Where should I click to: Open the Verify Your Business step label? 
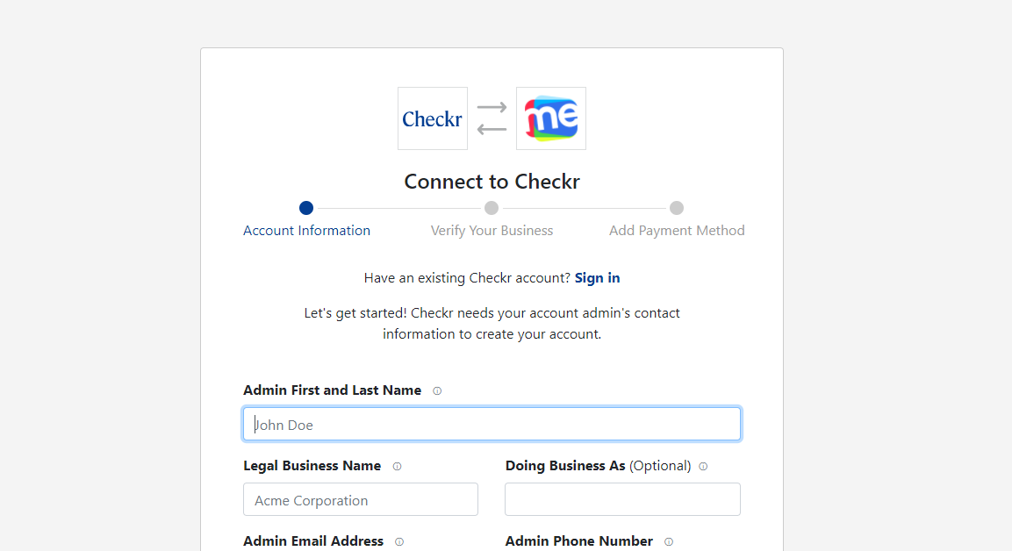pos(492,231)
